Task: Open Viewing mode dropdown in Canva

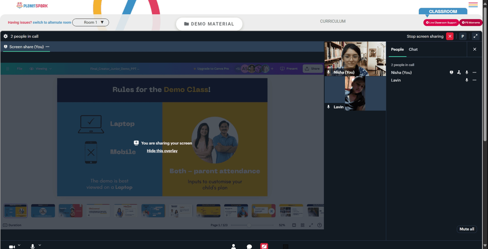Action: click(x=41, y=69)
